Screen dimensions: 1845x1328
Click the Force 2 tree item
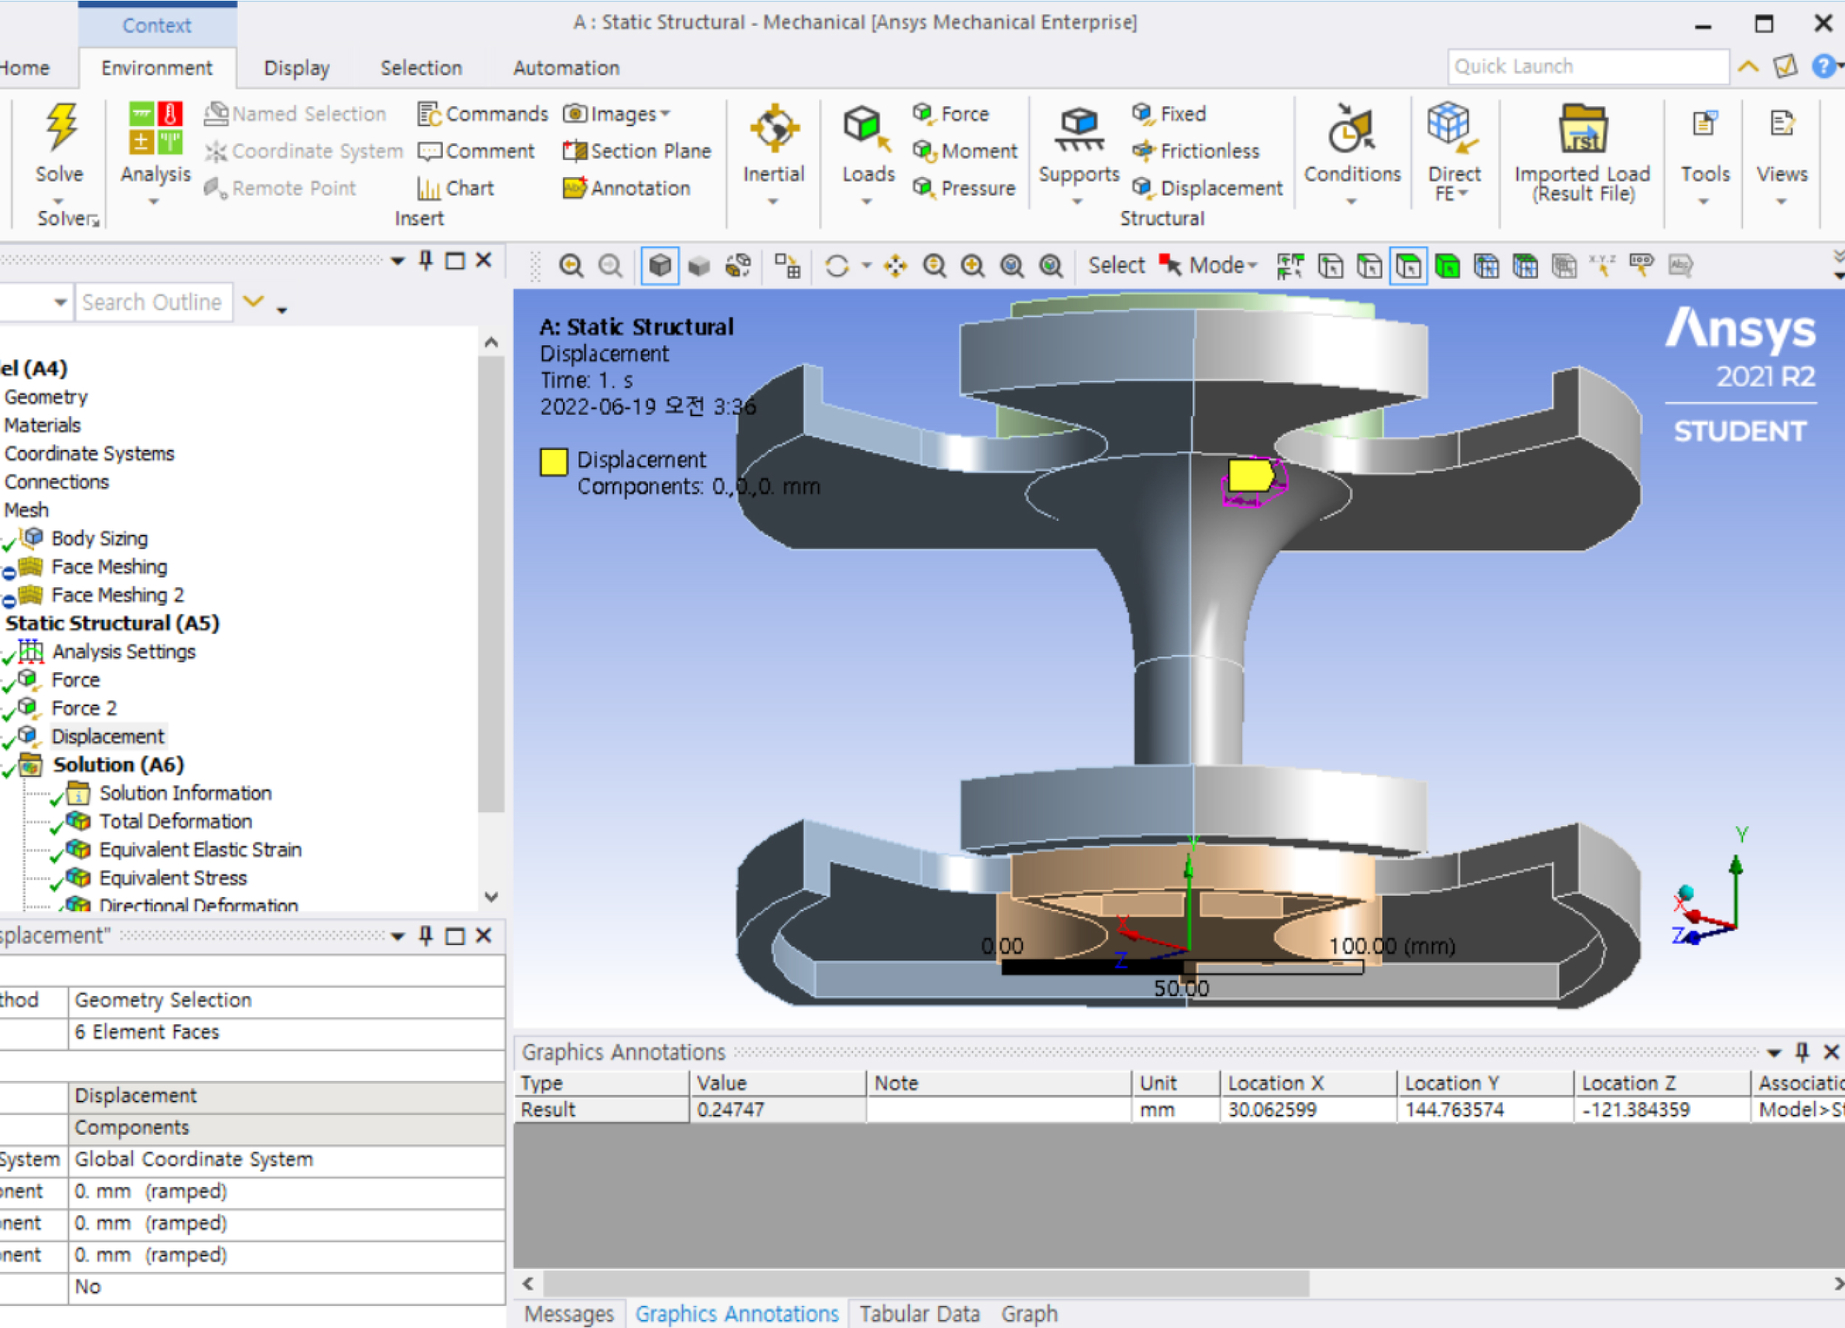(x=84, y=708)
